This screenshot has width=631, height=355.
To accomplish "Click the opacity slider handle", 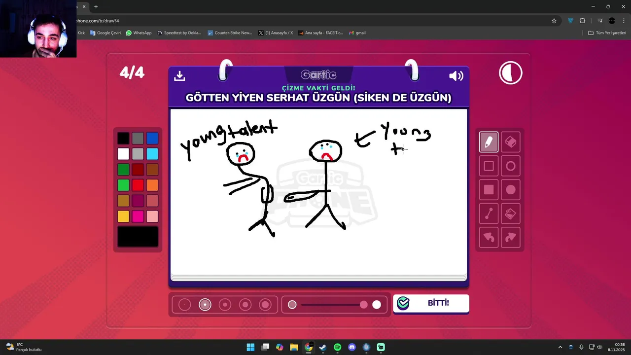I will 364,305.
